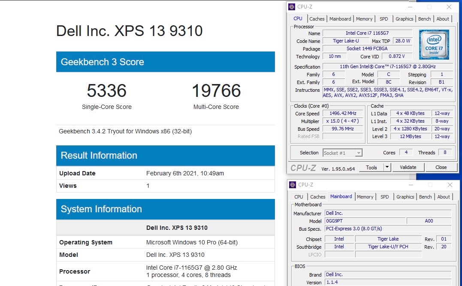This screenshot has width=462, height=286.
Task: Click Bus Specs value 'PCI-Express 3.0 (8.0 GT/s)'
Action: point(388,229)
